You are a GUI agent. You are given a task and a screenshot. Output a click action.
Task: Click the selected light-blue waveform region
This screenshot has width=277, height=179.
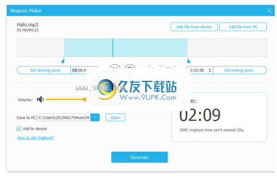coord(126,48)
